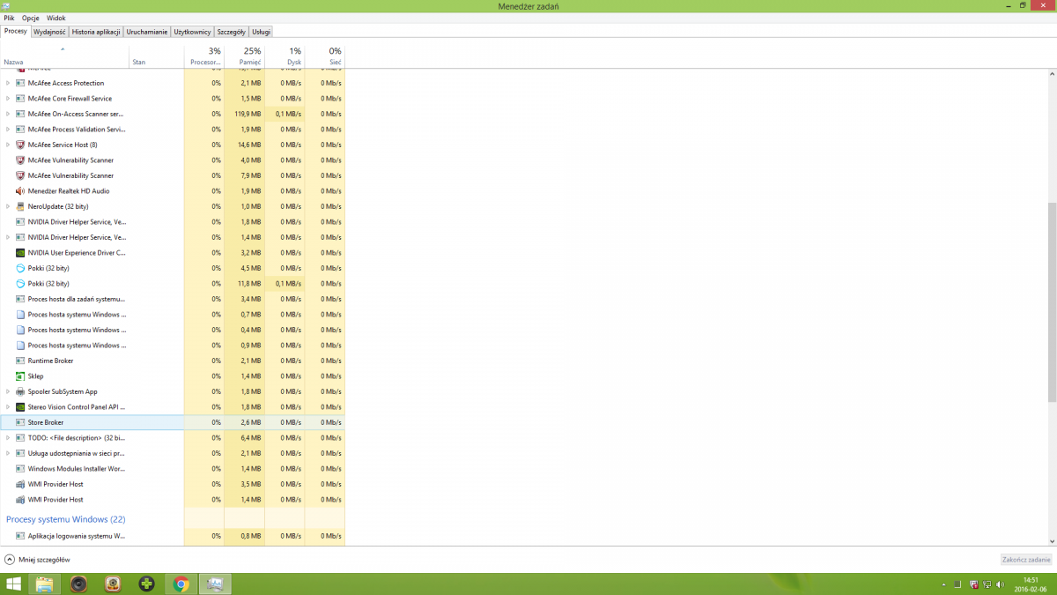The image size is (1057, 595).
Task: Switch to the Wydajność tab
Action: [49, 32]
